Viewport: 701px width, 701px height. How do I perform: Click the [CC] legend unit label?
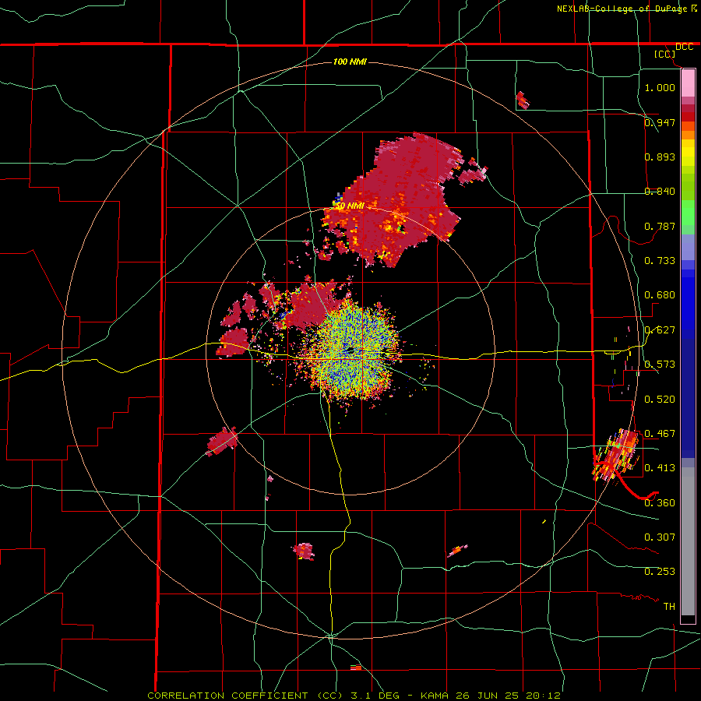[x=665, y=54]
